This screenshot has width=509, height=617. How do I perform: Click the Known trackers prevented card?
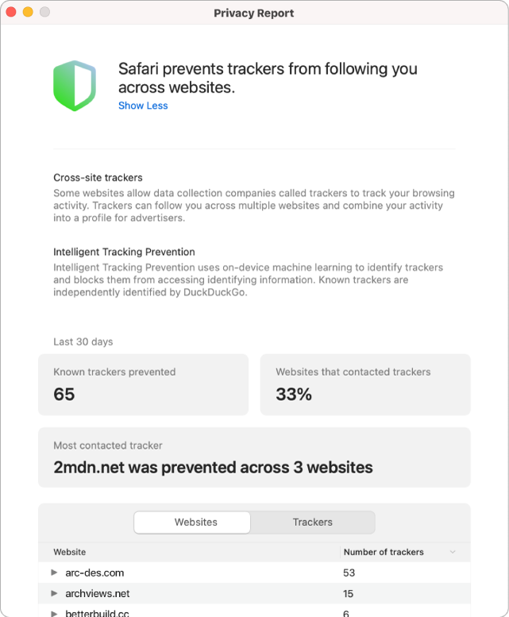pos(145,384)
